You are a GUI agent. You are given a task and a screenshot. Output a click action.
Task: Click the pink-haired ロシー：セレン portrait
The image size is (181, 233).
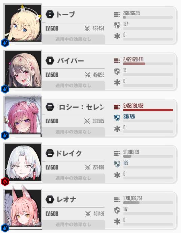coord(23,115)
